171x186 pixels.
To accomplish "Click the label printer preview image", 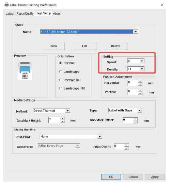I will click(25, 71).
